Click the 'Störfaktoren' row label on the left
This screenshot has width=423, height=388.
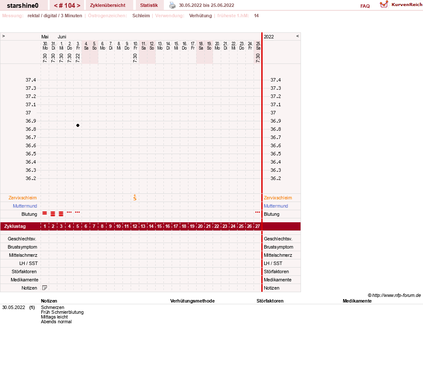(x=24, y=271)
